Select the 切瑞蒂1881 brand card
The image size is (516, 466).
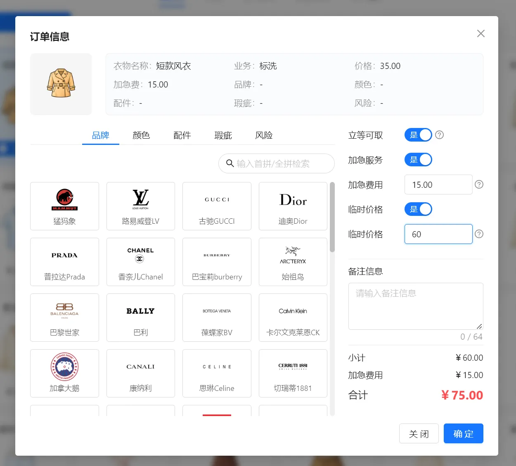click(x=293, y=373)
